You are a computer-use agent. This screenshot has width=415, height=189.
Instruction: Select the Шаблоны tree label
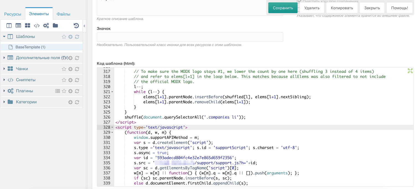(x=25, y=36)
